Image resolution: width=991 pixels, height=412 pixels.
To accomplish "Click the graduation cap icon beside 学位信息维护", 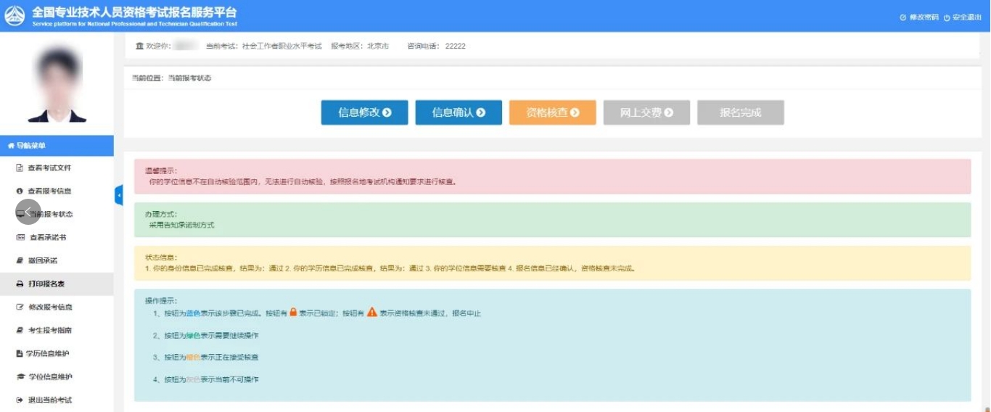I will (x=20, y=376).
